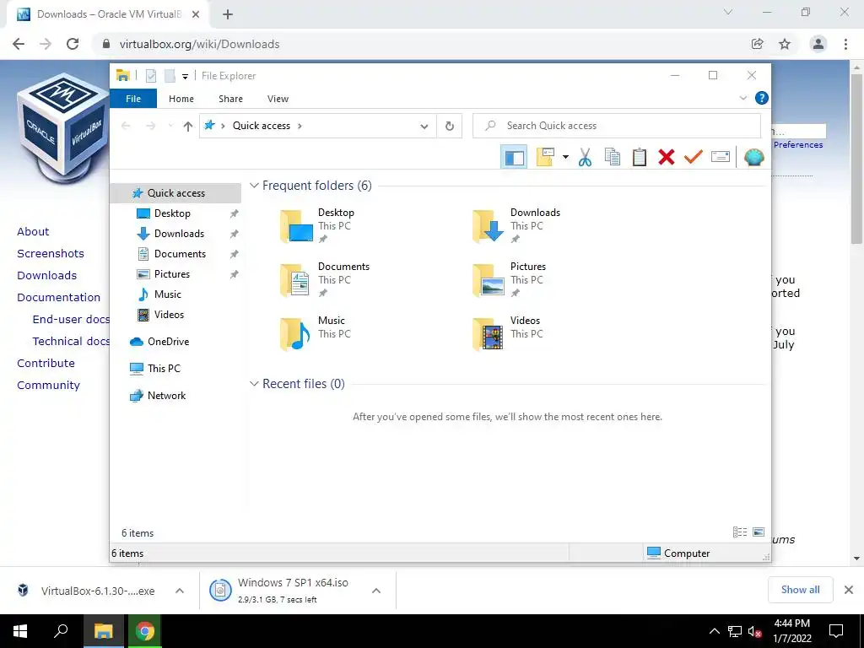Click the Share this page icon in Chrome
The image size is (864, 648).
click(758, 44)
